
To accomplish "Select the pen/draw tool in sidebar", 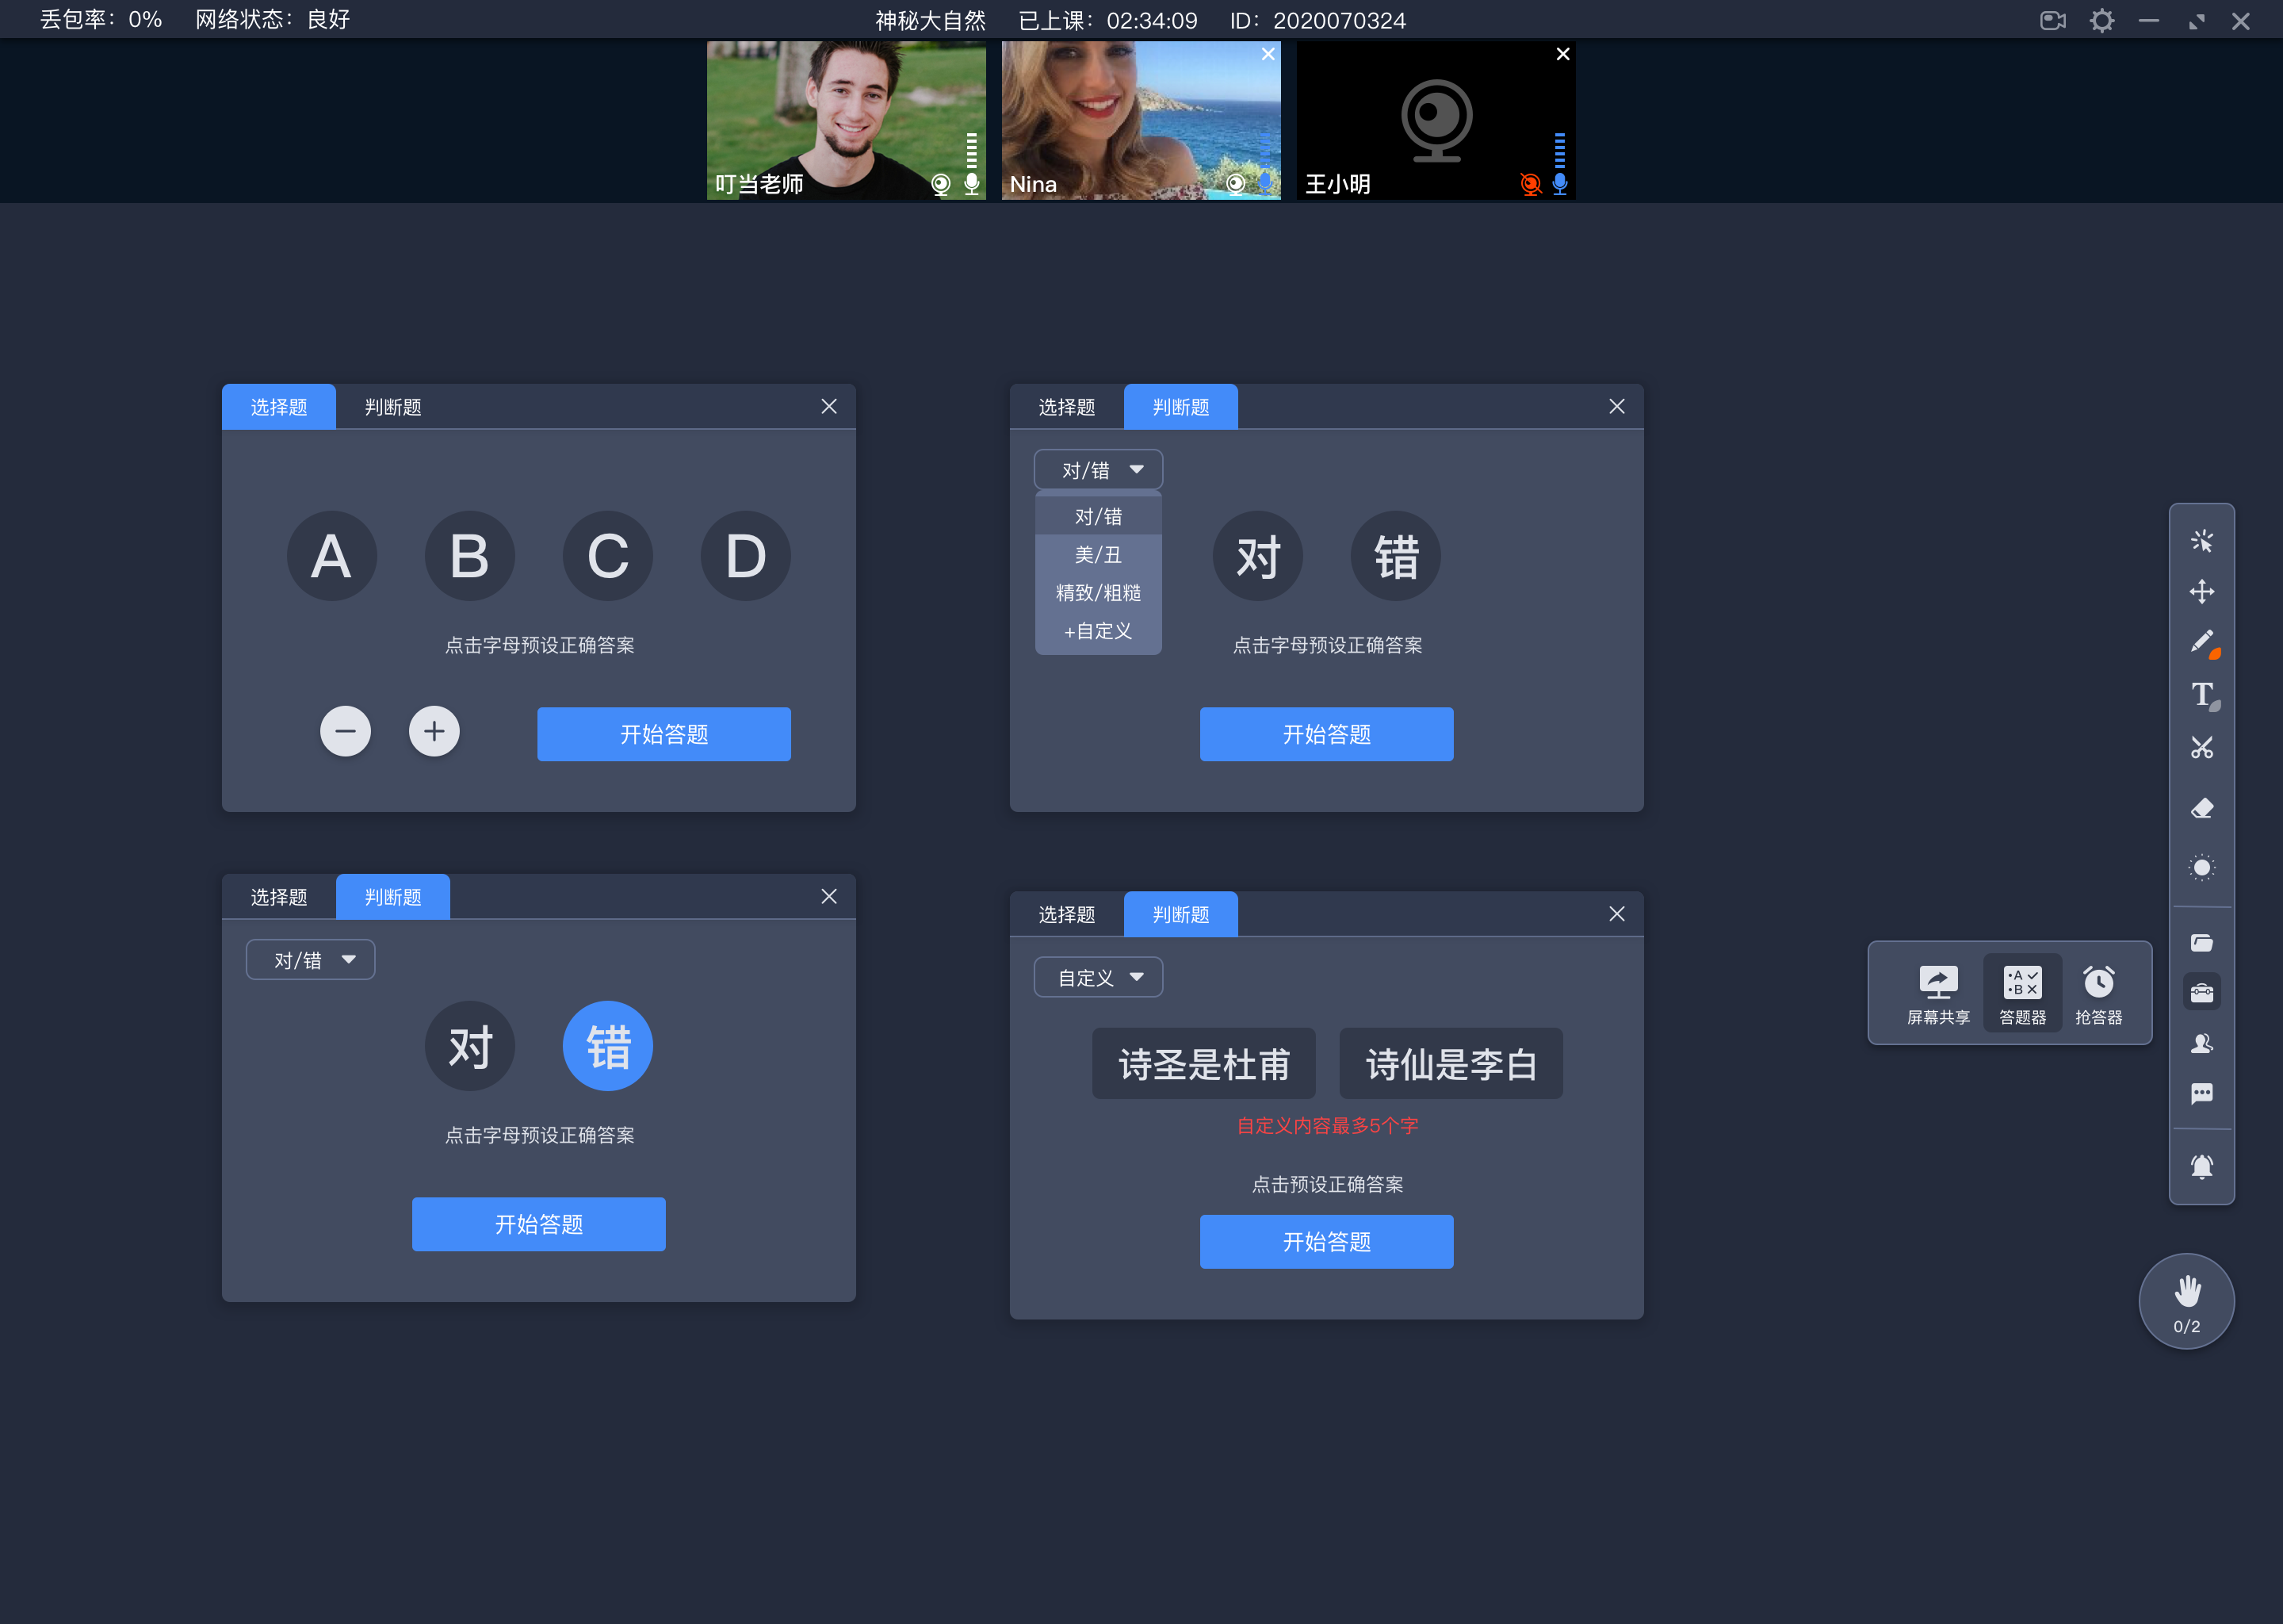I will click(x=2204, y=642).
